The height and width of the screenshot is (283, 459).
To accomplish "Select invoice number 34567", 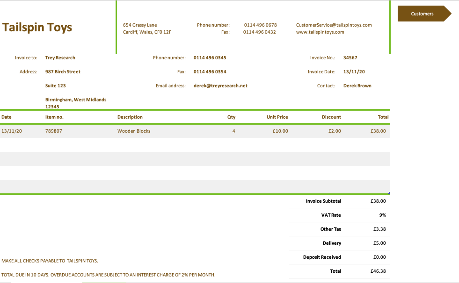I will point(350,58).
